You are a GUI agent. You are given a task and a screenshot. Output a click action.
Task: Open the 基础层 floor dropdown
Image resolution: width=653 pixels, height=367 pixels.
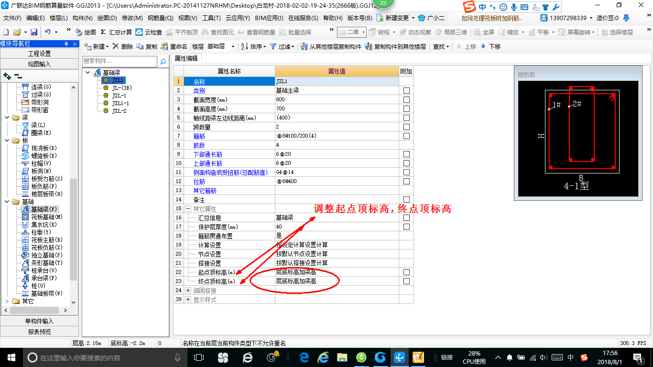tap(233, 46)
